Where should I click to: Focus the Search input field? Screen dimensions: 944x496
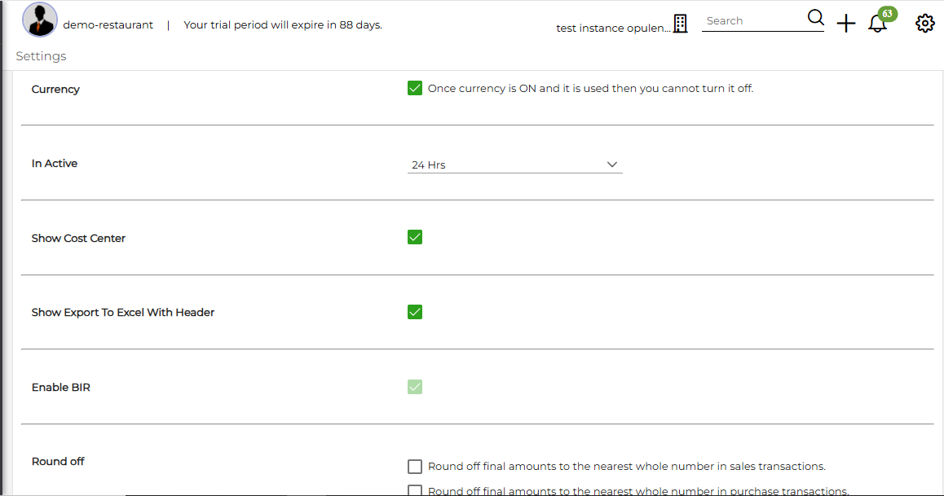[x=754, y=21]
